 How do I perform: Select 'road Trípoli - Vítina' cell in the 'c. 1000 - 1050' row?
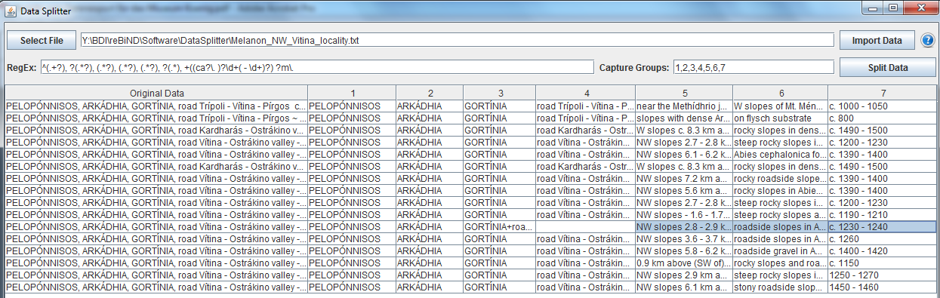585,106
